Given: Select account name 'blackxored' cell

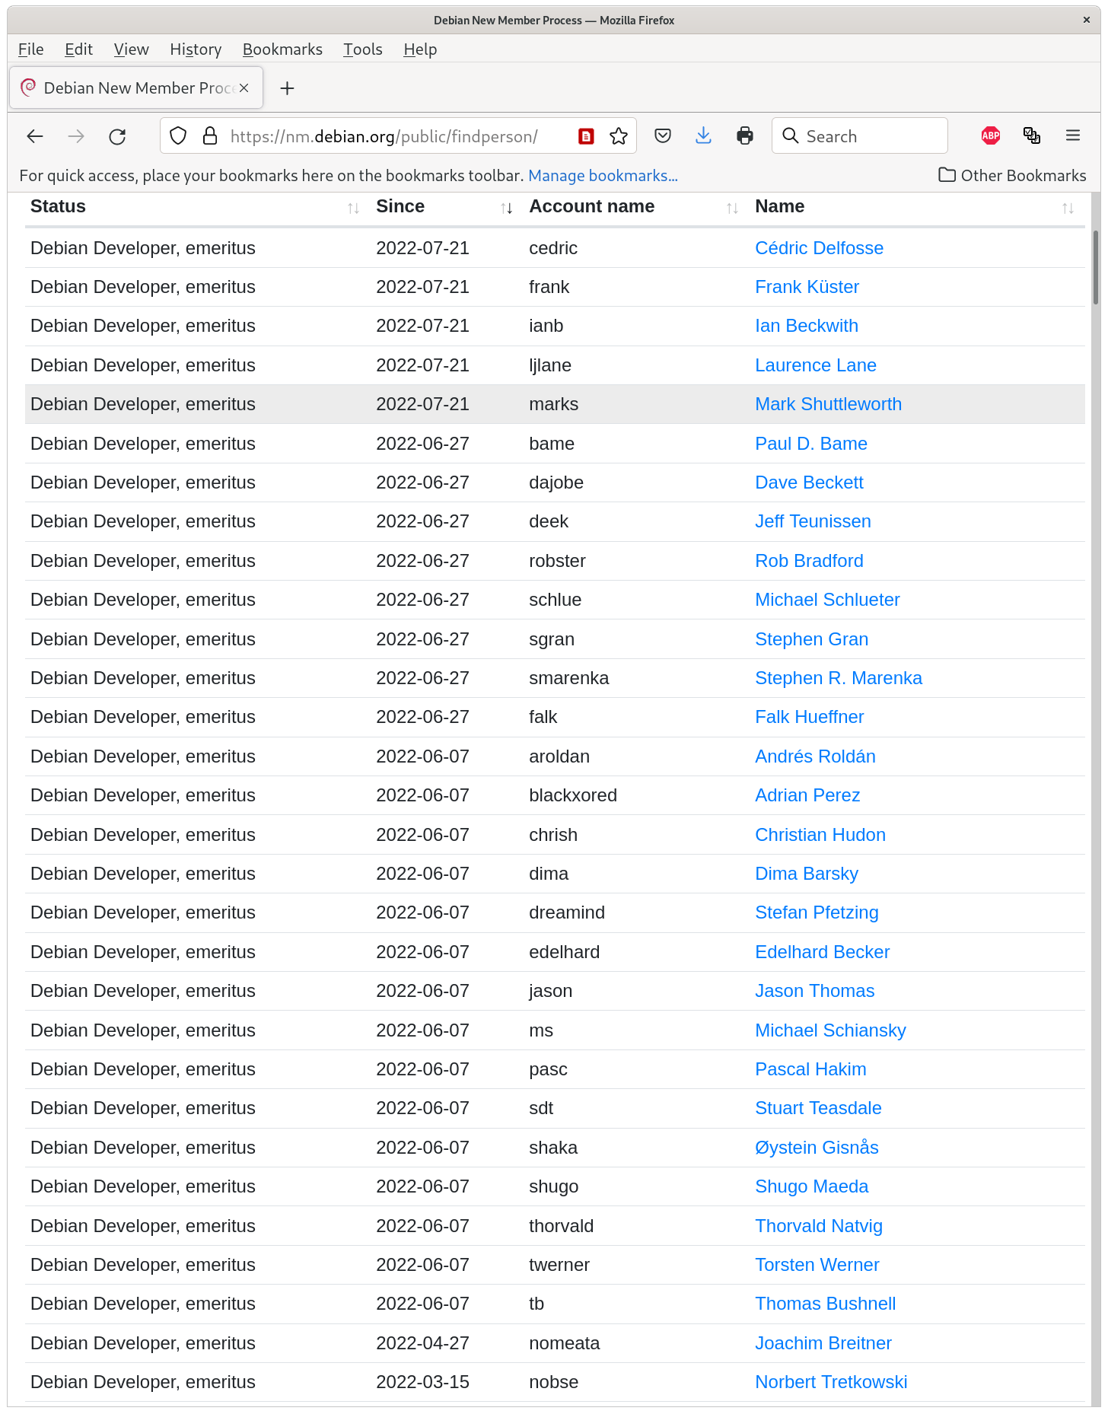Looking at the screenshot, I should pyautogui.click(x=573, y=795).
